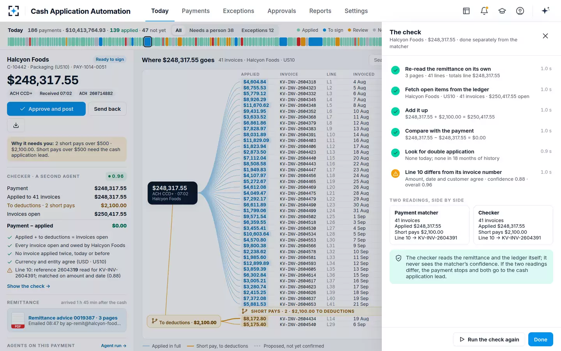The width and height of the screenshot is (561, 351).
Task: Open the Show the check link
Action: pyautogui.click(x=28, y=286)
